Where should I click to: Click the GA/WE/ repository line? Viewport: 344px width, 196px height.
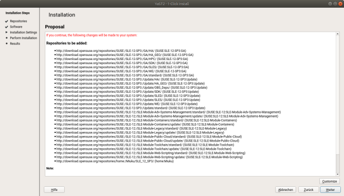point(121,71)
